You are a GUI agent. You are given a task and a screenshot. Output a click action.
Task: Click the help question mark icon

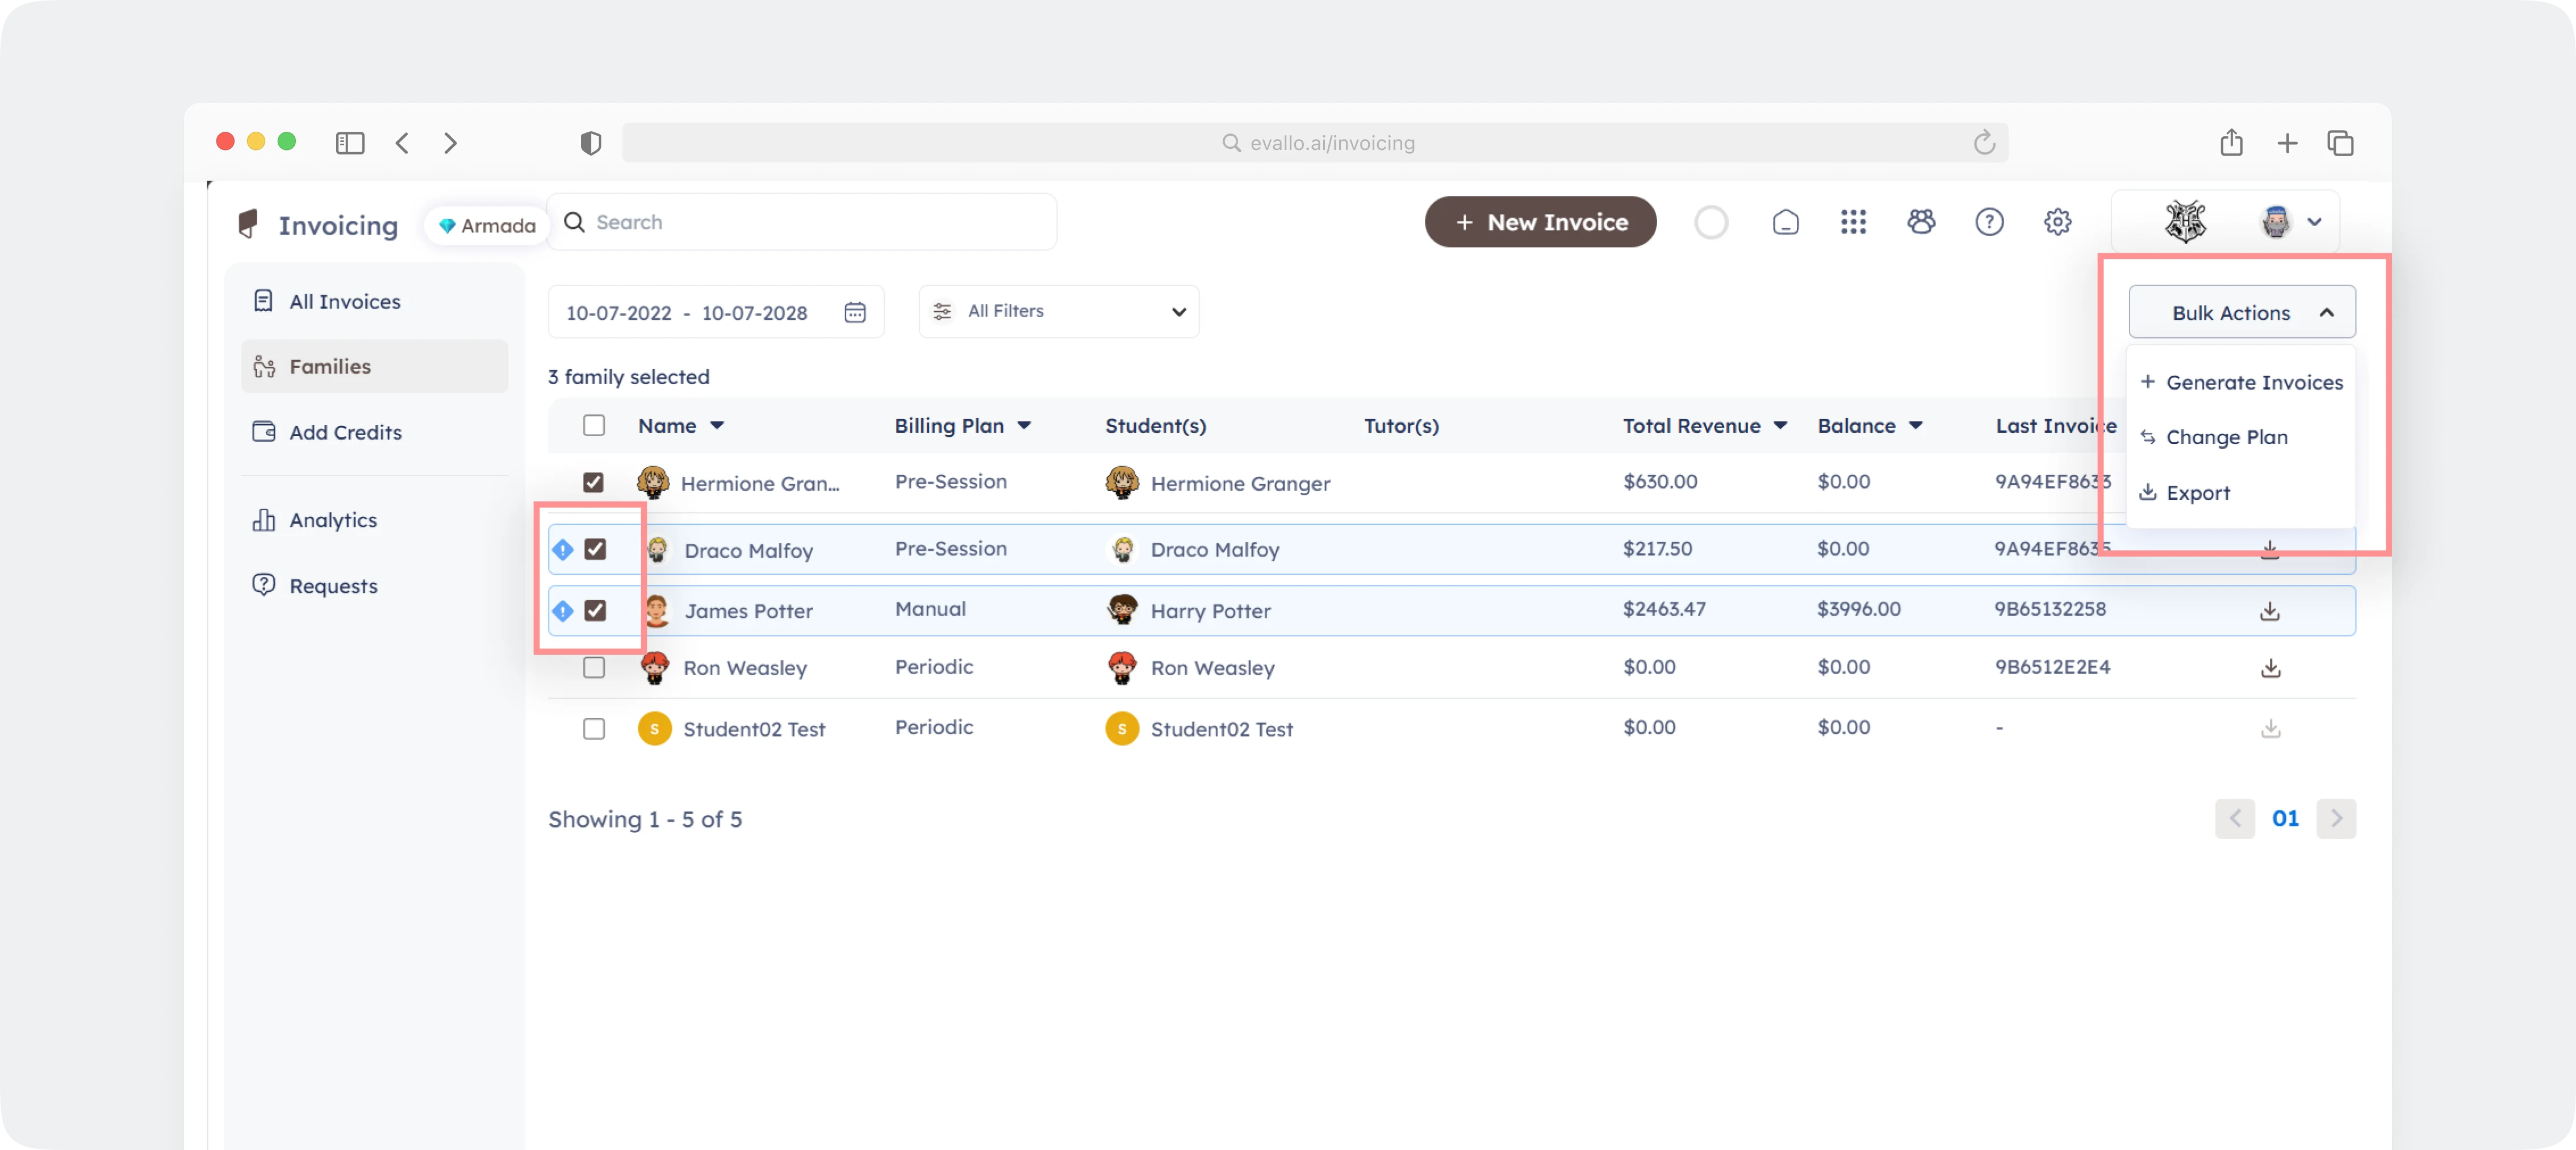[x=1989, y=222]
